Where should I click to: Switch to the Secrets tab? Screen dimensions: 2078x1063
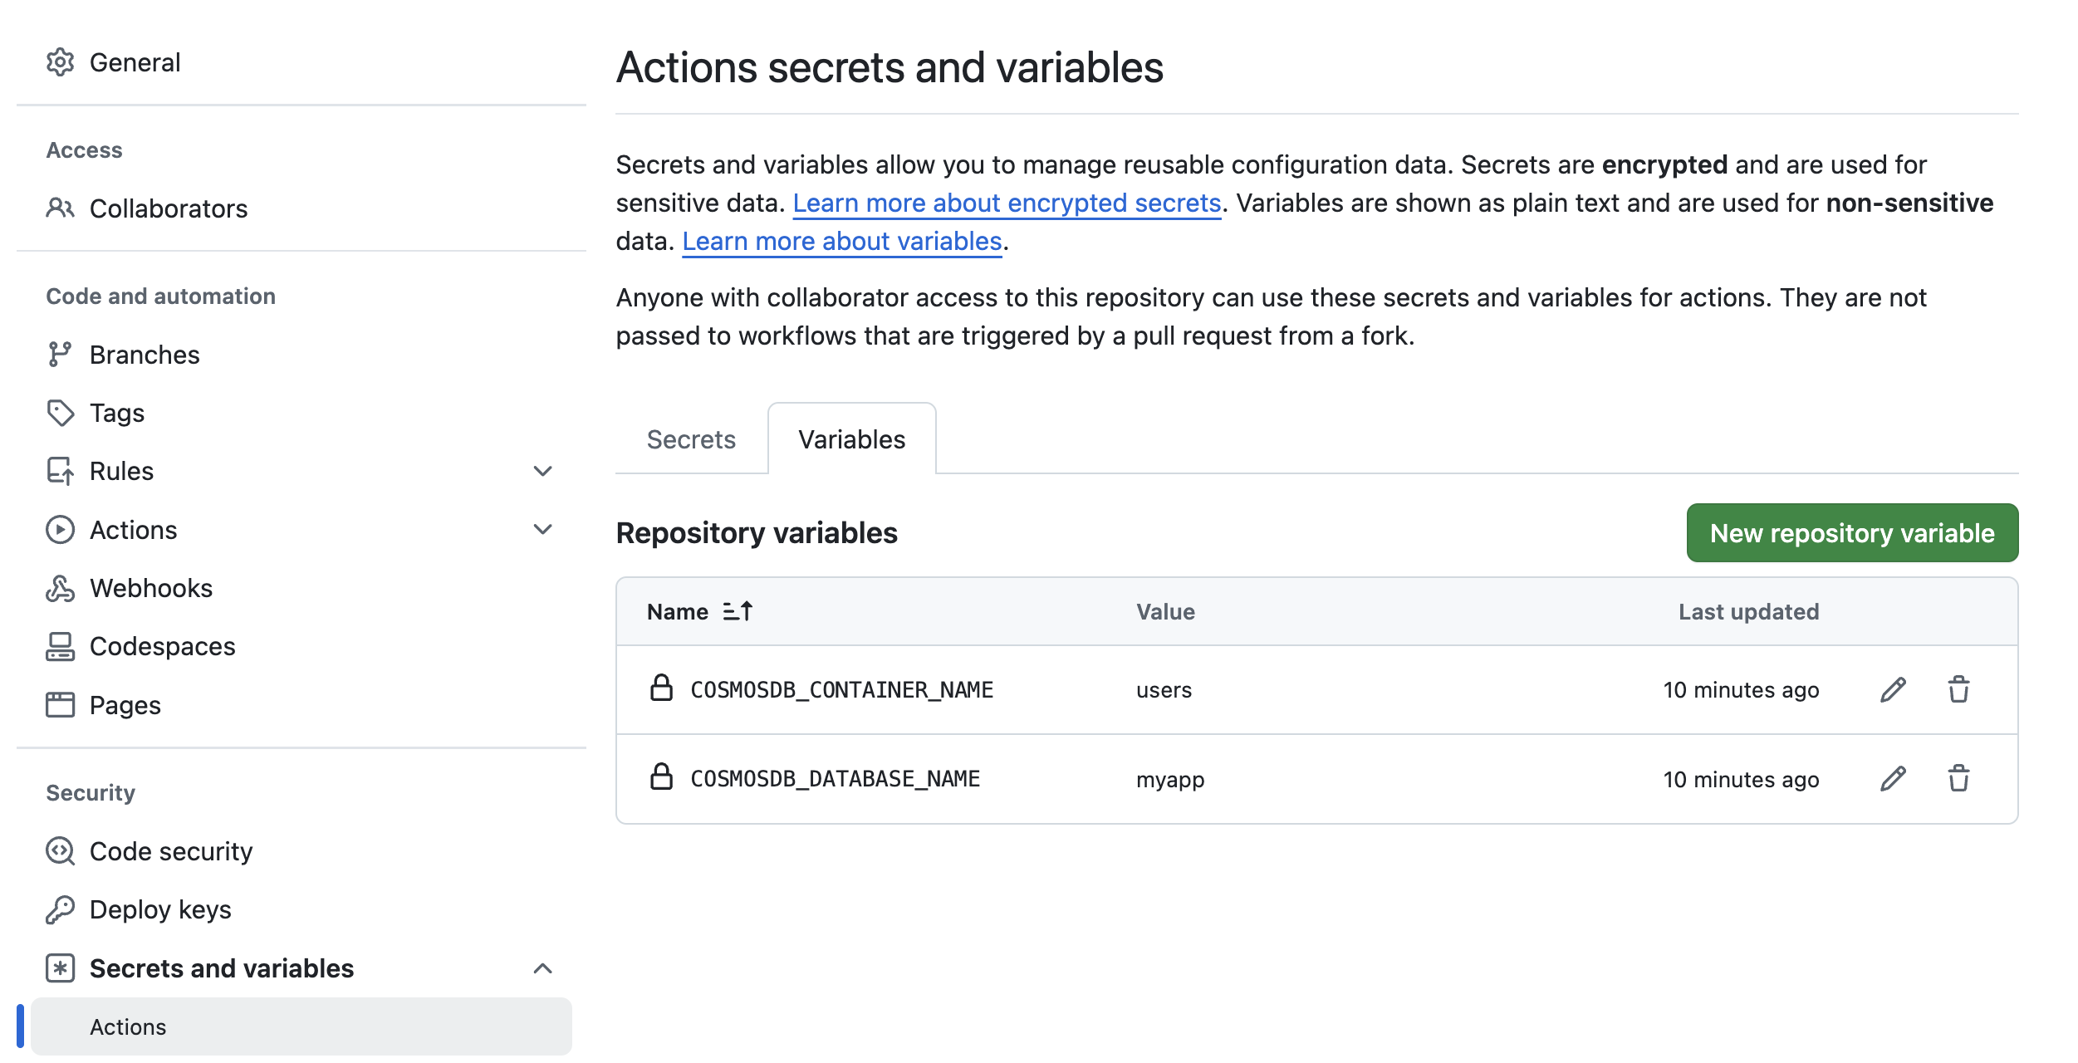click(x=691, y=438)
